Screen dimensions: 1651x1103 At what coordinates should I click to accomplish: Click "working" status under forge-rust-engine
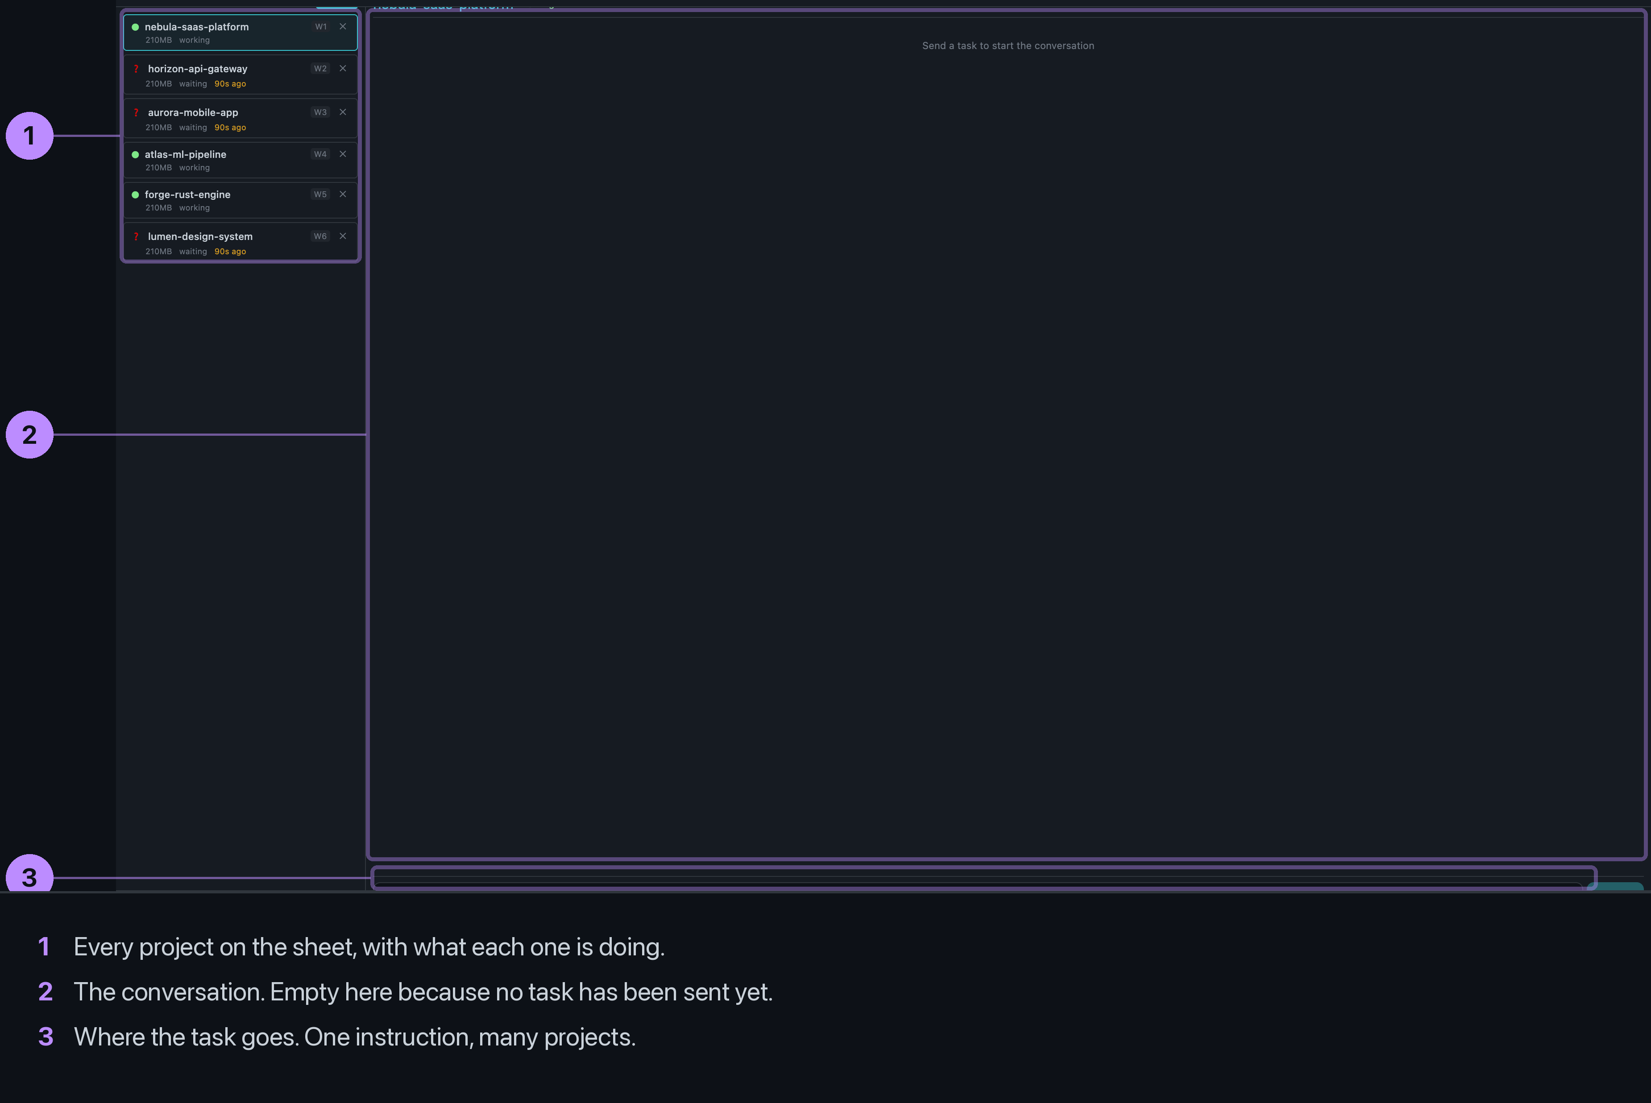pyautogui.click(x=194, y=207)
